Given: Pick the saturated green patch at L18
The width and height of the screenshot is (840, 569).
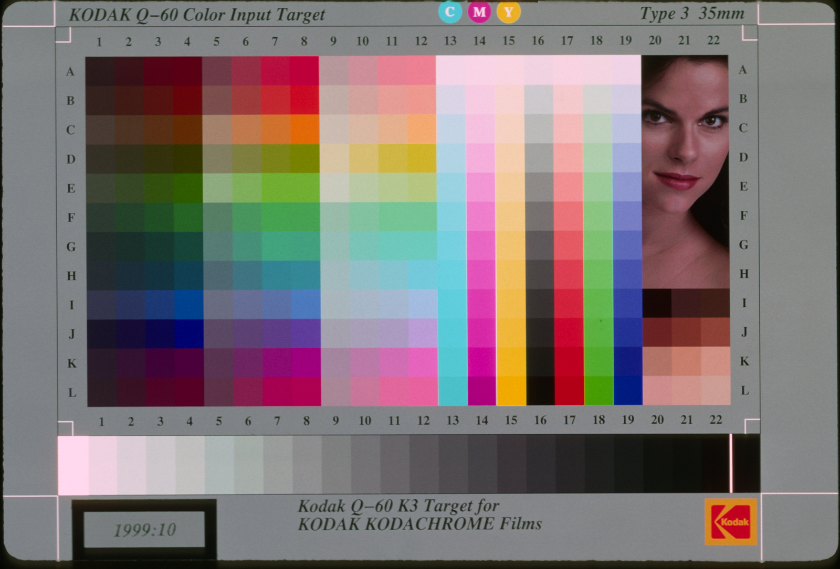Looking at the screenshot, I should (599, 391).
